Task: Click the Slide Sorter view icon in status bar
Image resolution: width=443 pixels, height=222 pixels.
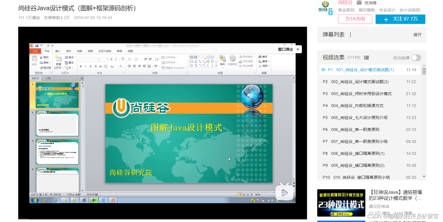Action: pyautogui.click(x=244, y=194)
